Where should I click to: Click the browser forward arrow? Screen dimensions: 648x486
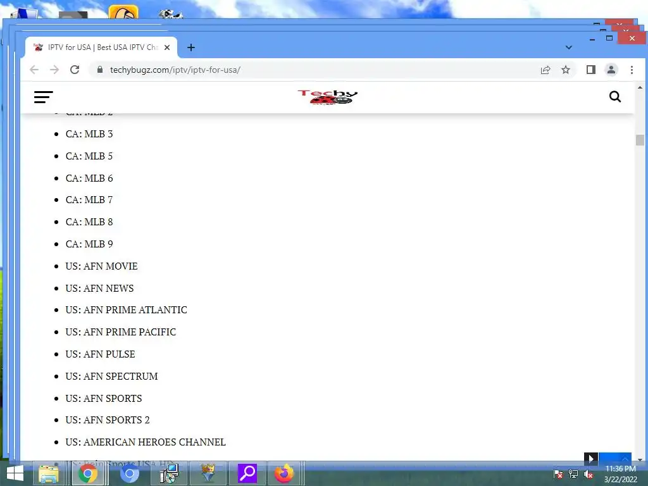pos(54,70)
